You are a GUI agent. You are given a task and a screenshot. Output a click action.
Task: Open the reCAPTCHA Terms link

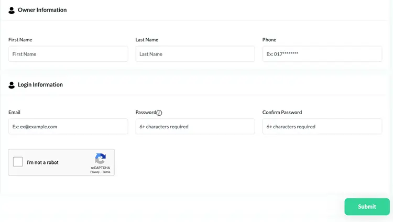click(x=106, y=172)
